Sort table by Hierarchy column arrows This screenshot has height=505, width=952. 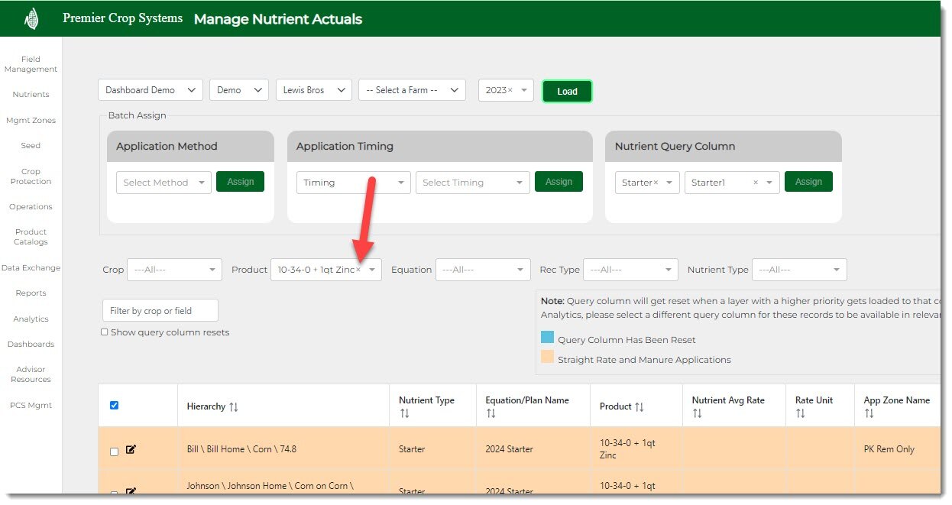234,407
